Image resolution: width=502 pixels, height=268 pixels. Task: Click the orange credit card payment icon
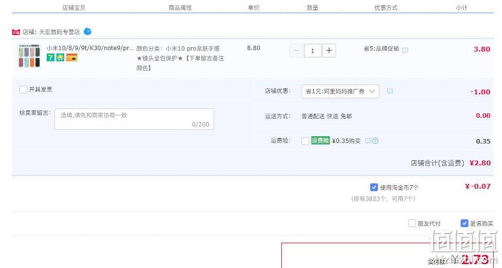pos(72,57)
